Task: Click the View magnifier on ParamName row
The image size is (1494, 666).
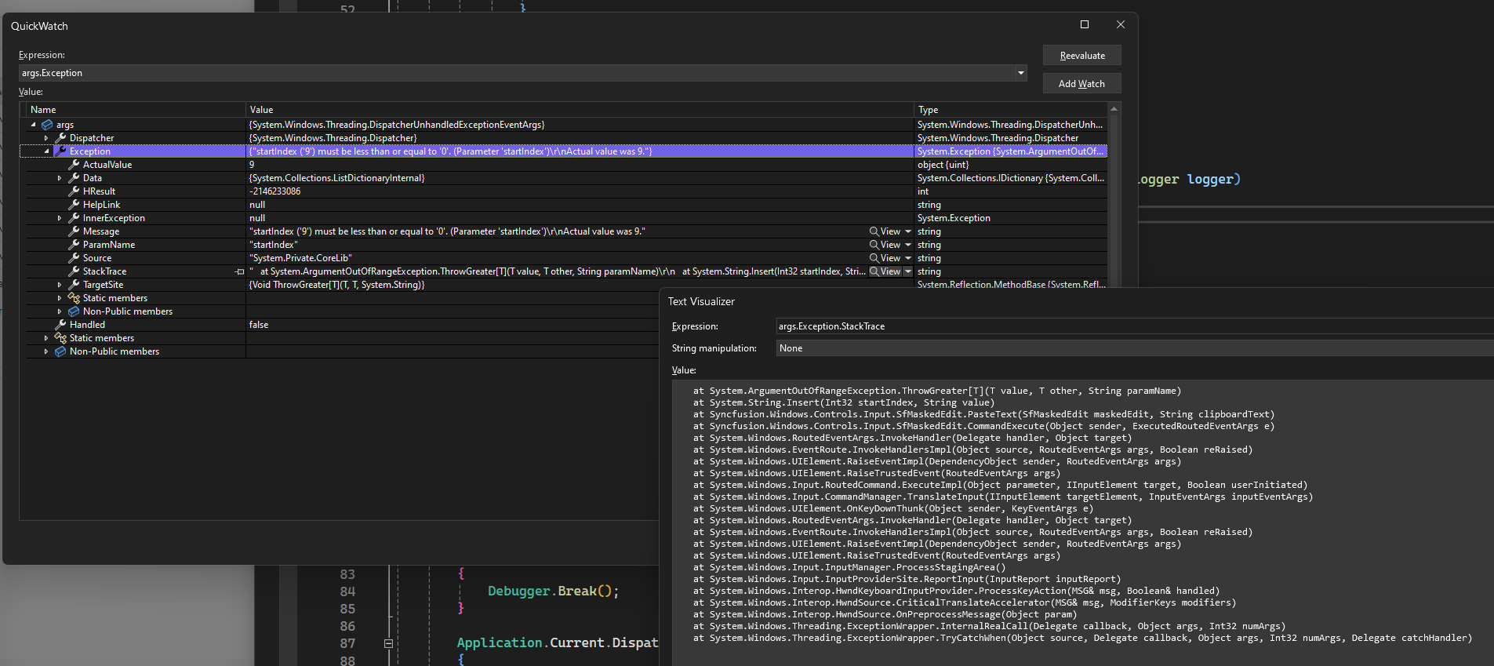Action: (x=874, y=245)
